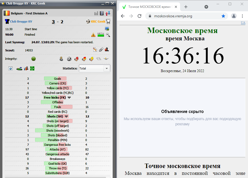The height and width of the screenshot is (178, 248).
Task: Click the red and blue swap arrows icon
Action: click(x=107, y=13)
